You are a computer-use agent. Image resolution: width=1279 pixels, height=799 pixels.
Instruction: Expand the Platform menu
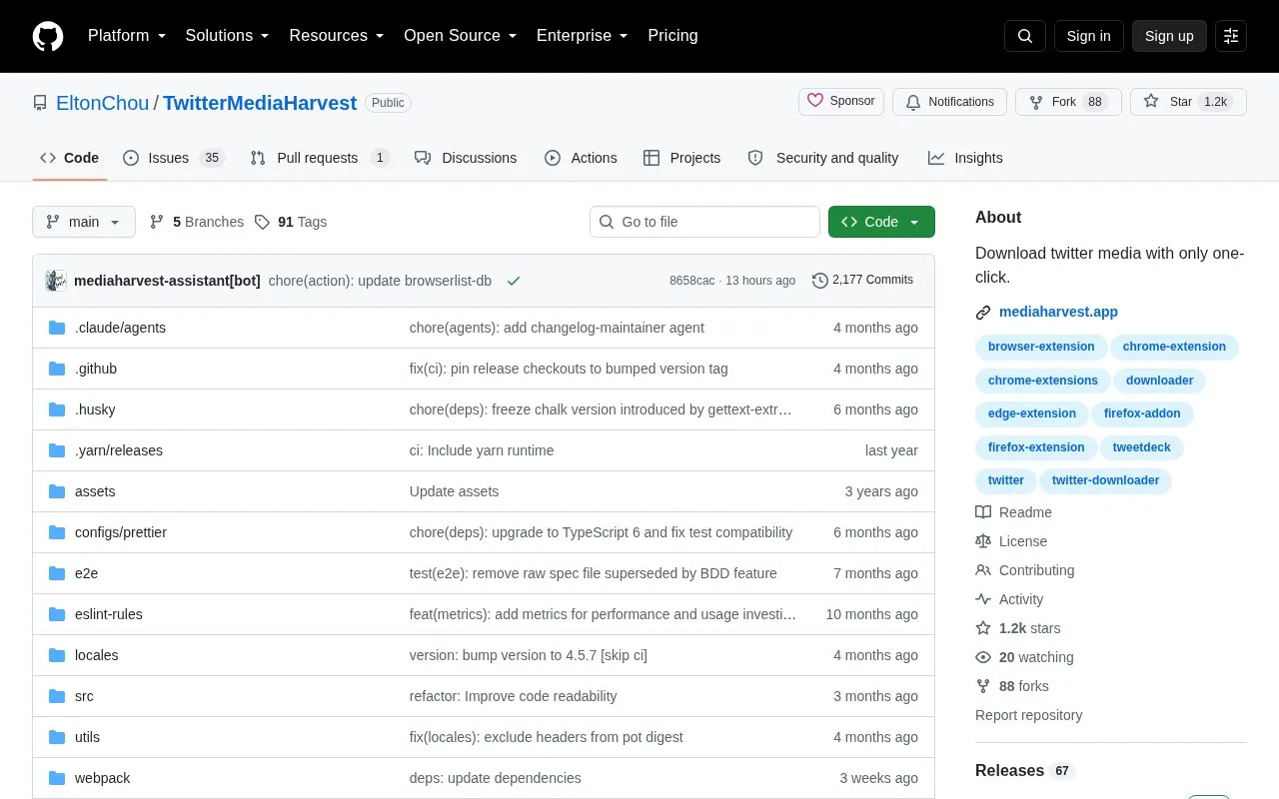tap(127, 36)
